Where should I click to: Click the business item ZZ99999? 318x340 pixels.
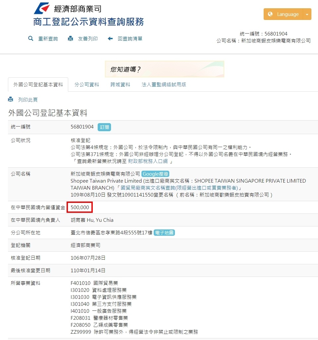click(x=134, y=332)
